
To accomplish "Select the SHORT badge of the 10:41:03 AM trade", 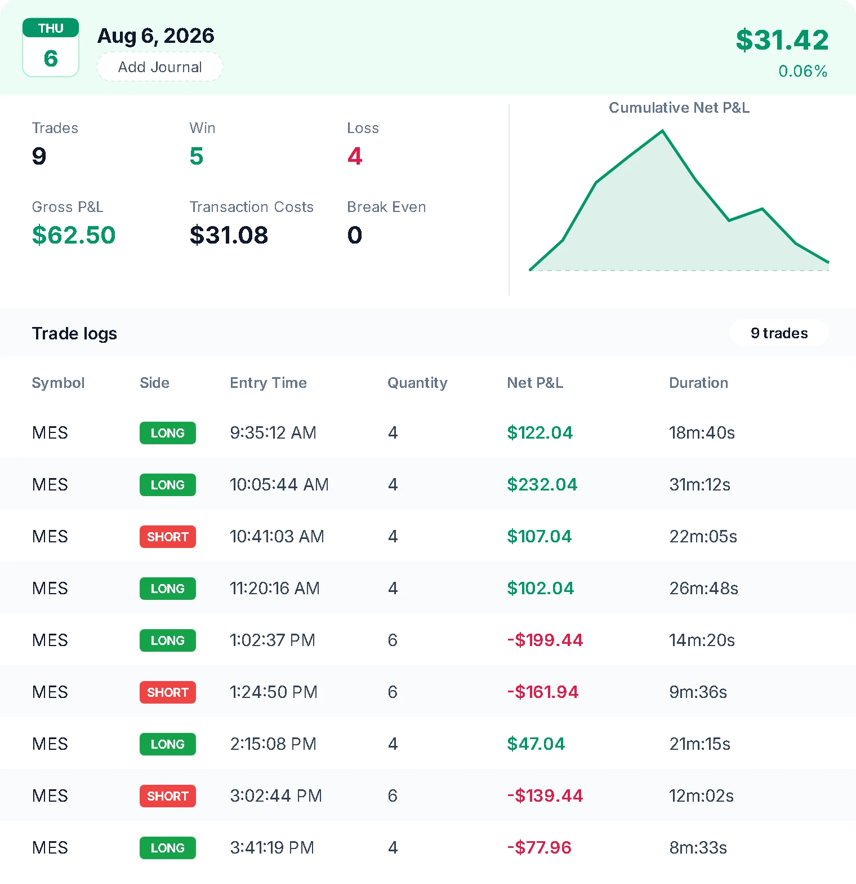I will 168,537.
